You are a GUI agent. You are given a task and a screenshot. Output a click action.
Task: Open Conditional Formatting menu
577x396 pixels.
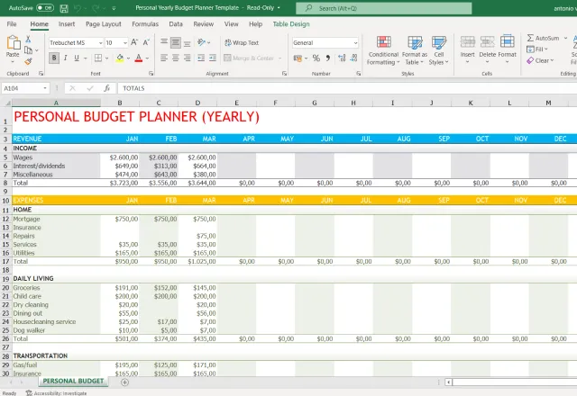(383, 50)
